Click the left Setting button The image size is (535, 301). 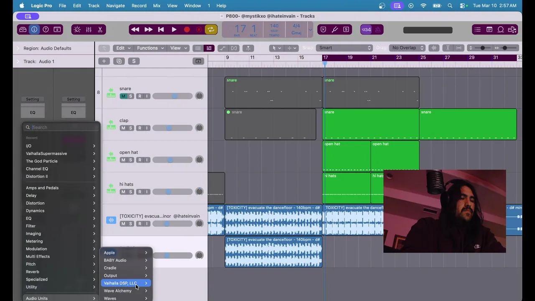33,99
